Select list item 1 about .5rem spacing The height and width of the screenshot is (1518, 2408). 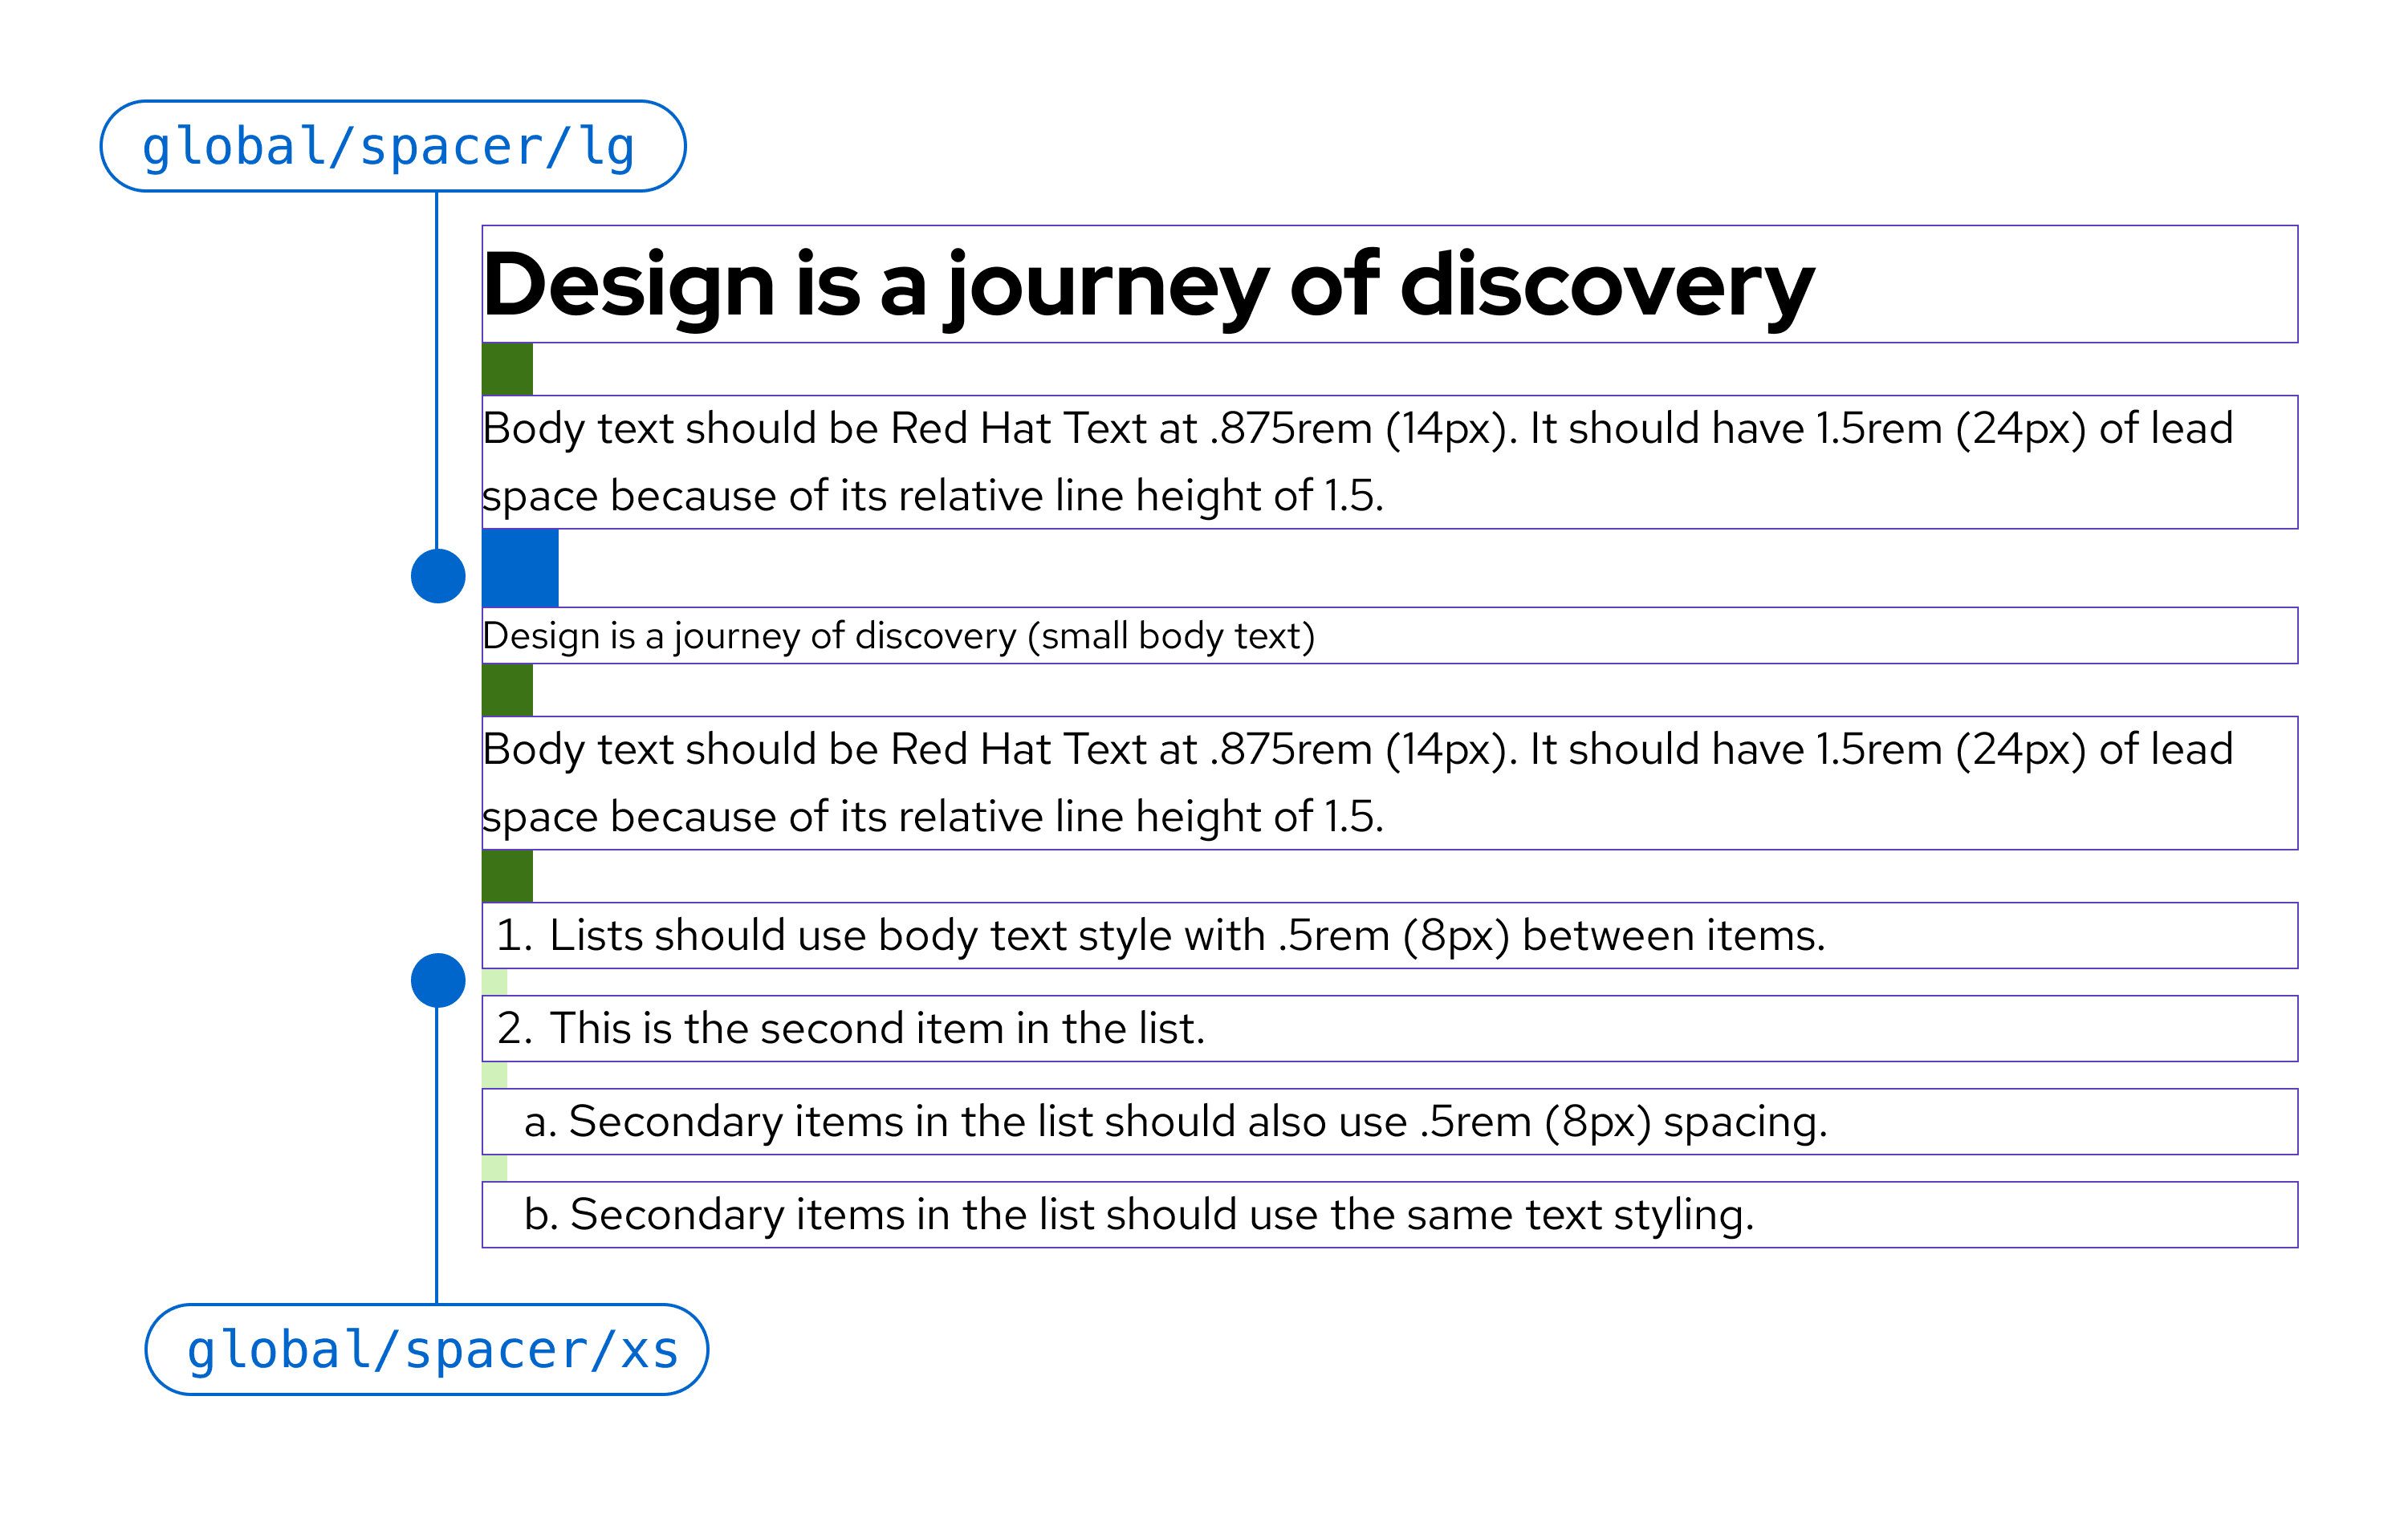1160,936
